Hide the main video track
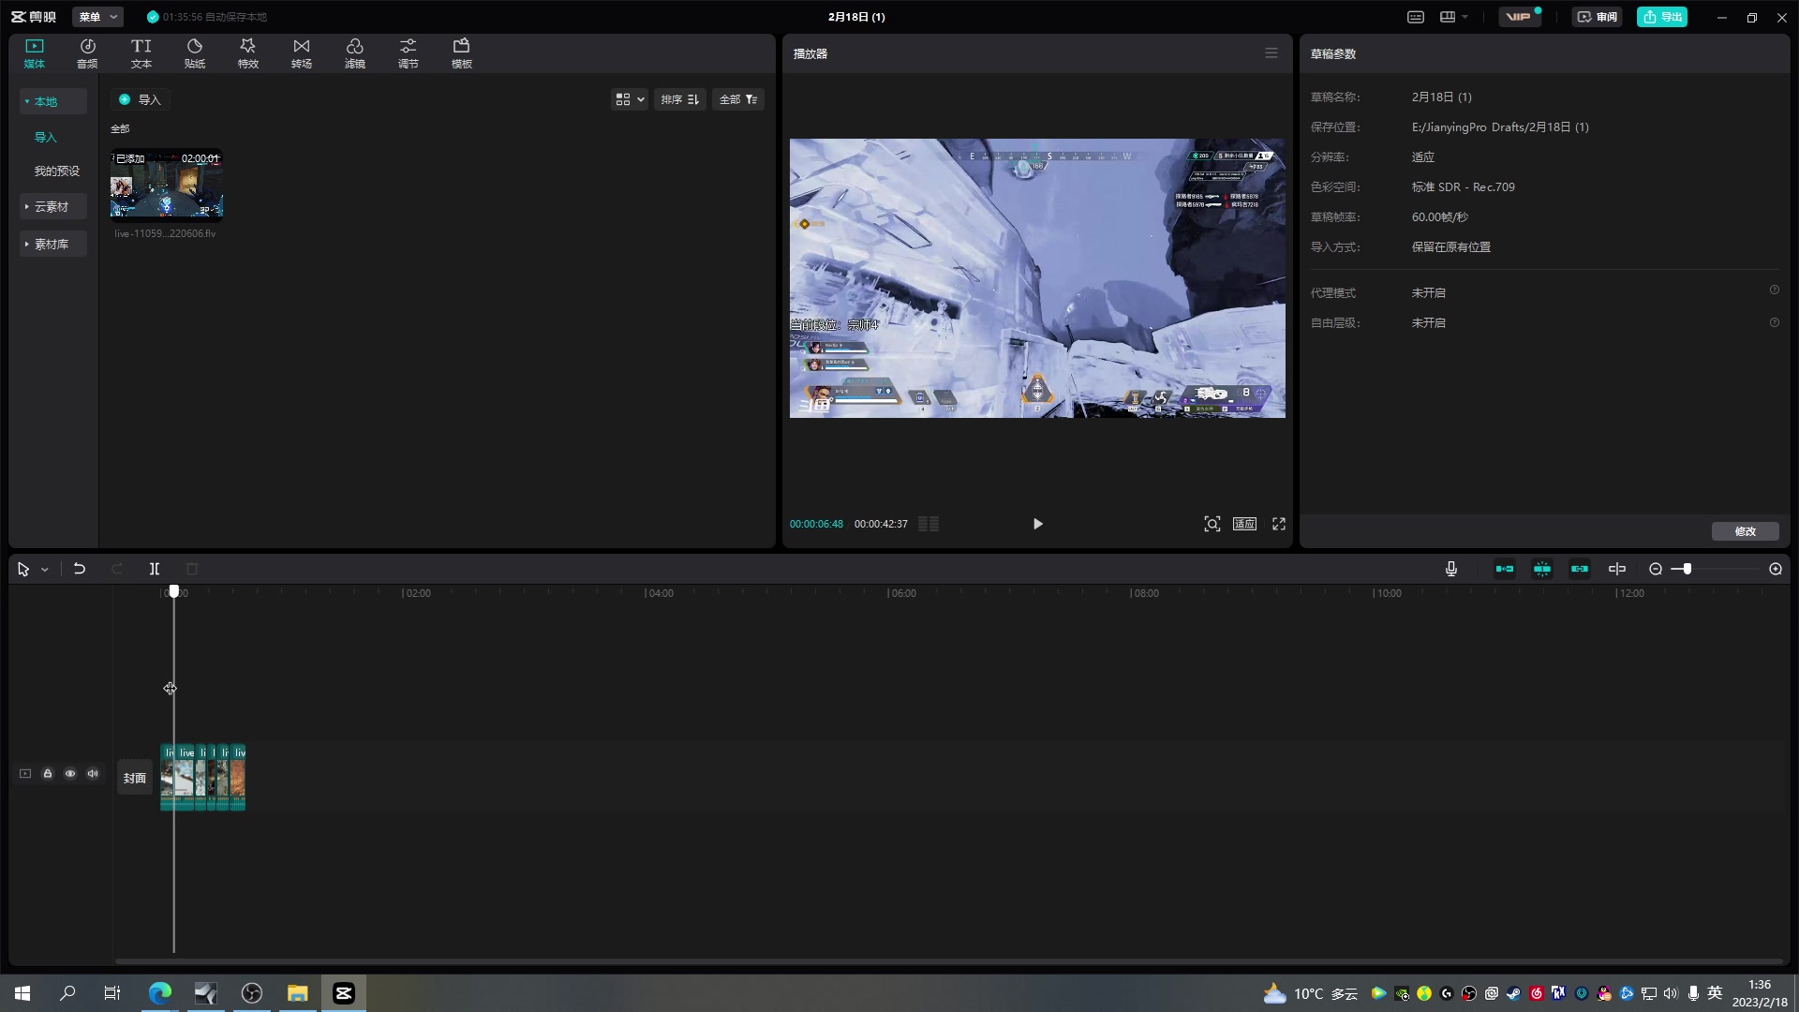This screenshot has height=1012, width=1799. point(70,773)
